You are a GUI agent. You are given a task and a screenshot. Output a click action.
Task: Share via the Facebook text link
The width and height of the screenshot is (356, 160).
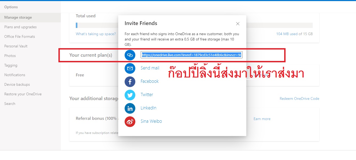click(150, 81)
